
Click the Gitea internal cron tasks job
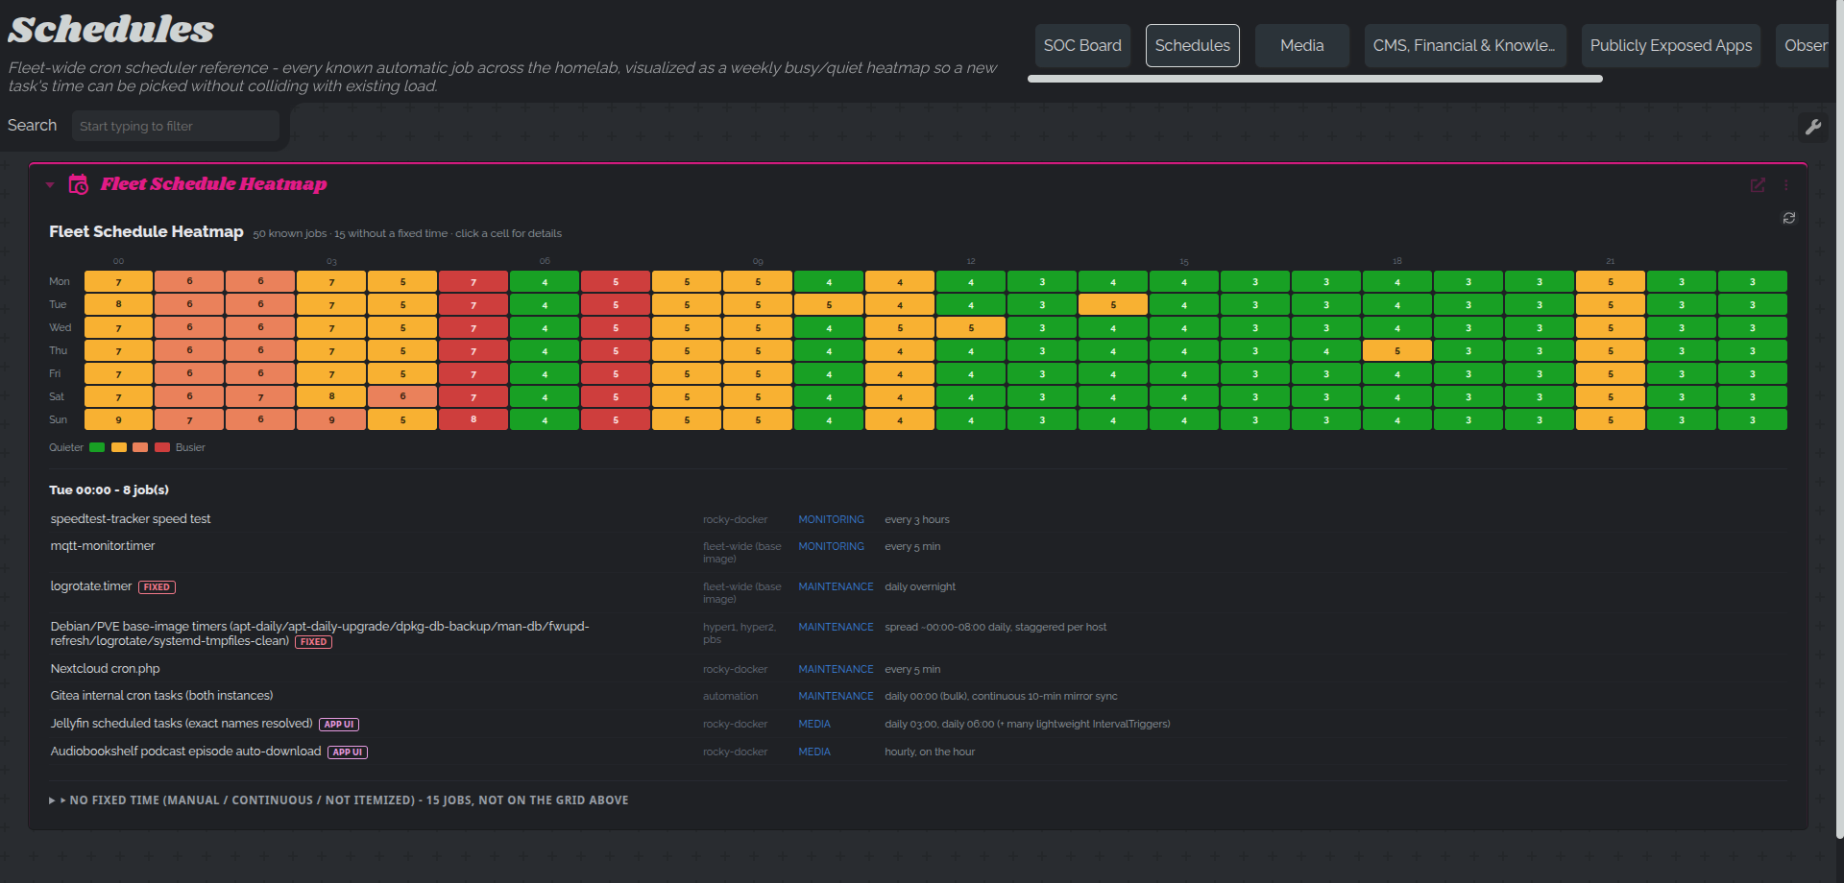click(162, 696)
